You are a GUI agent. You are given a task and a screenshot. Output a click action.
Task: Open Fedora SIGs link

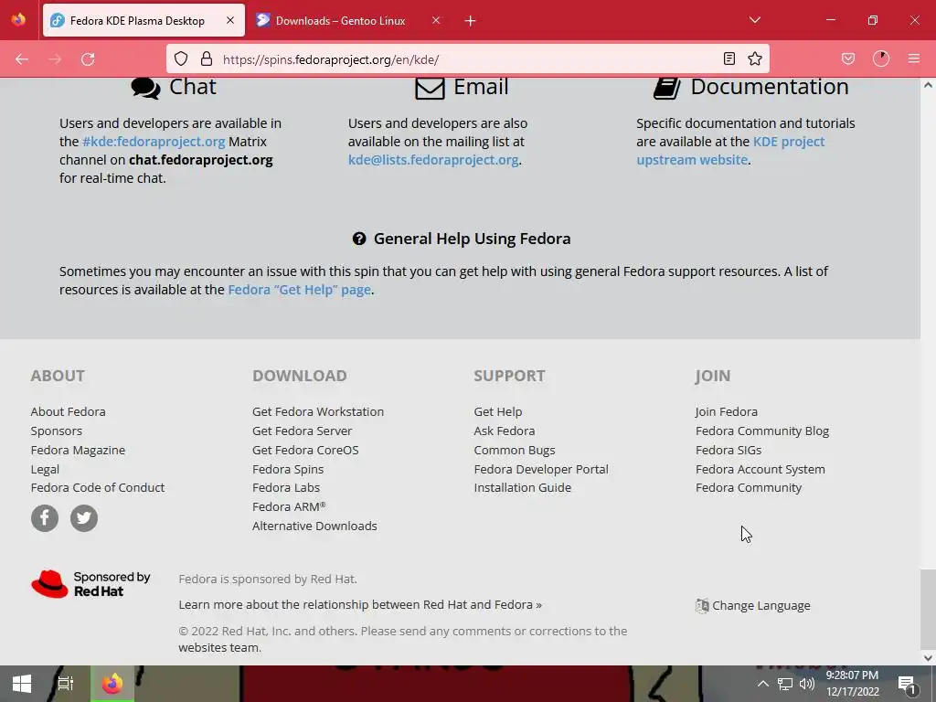tap(729, 450)
